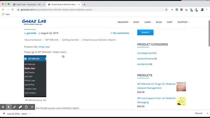Click the red extension icon in toolbar
Screen dimensions: 210x118
coord(186,10)
